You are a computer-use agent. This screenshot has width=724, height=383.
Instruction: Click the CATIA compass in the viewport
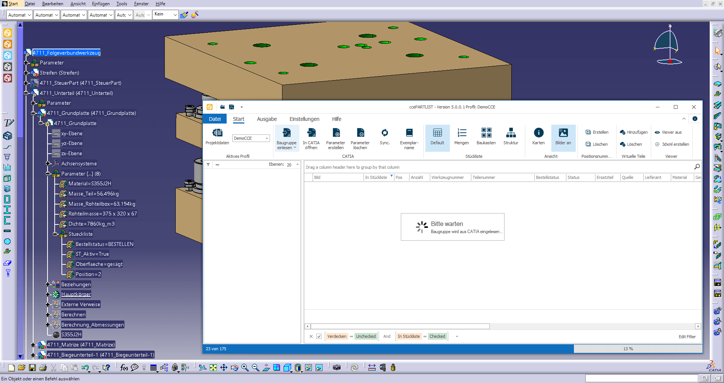click(669, 45)
